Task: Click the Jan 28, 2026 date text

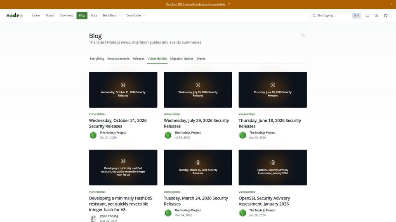Action: (257, 215)
